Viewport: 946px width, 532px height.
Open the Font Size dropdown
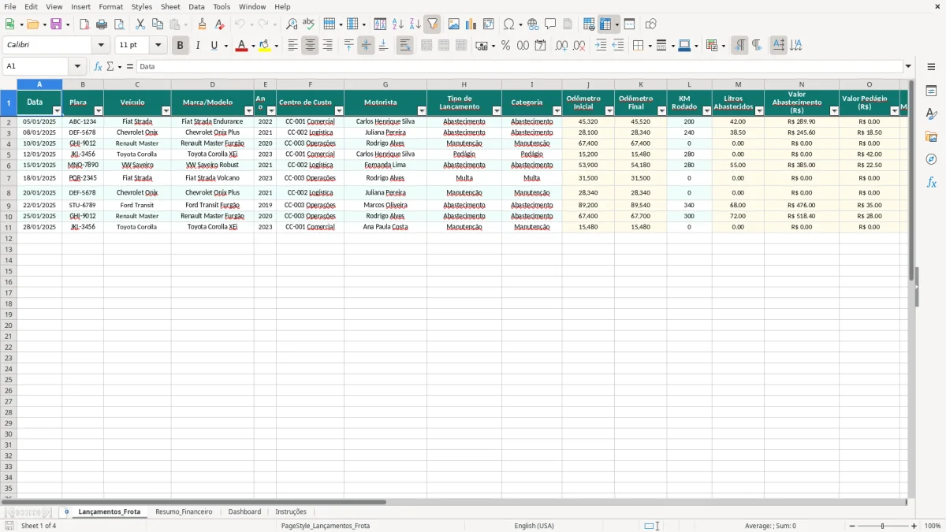pyautogui.click(x=158, y=46)
